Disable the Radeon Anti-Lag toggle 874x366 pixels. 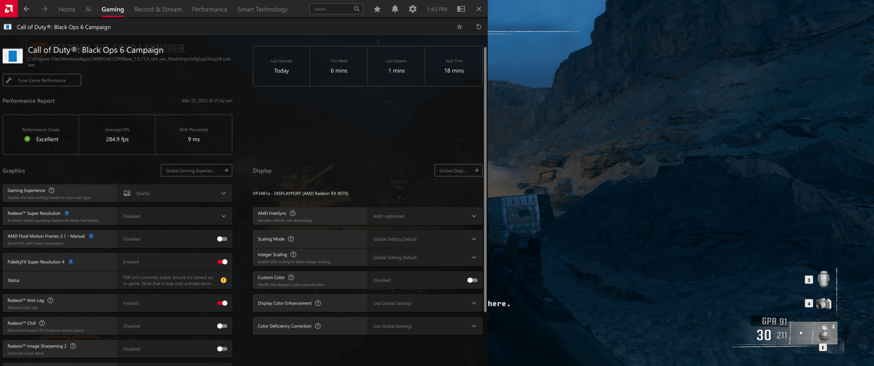tap(222, 303)
